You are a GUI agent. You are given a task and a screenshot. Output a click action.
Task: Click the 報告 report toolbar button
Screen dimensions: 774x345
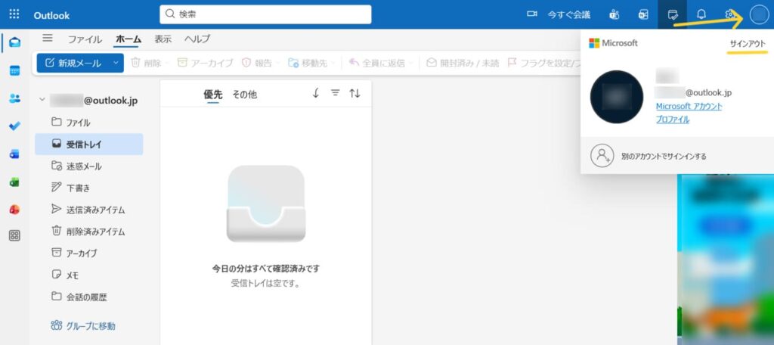[x=257, y=63]
